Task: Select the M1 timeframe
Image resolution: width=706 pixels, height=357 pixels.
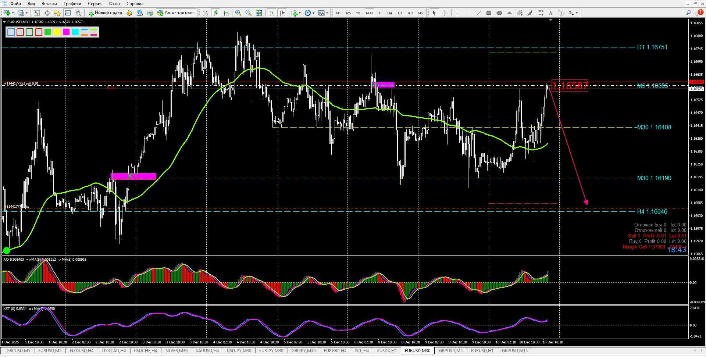Action: click(338, 13)
